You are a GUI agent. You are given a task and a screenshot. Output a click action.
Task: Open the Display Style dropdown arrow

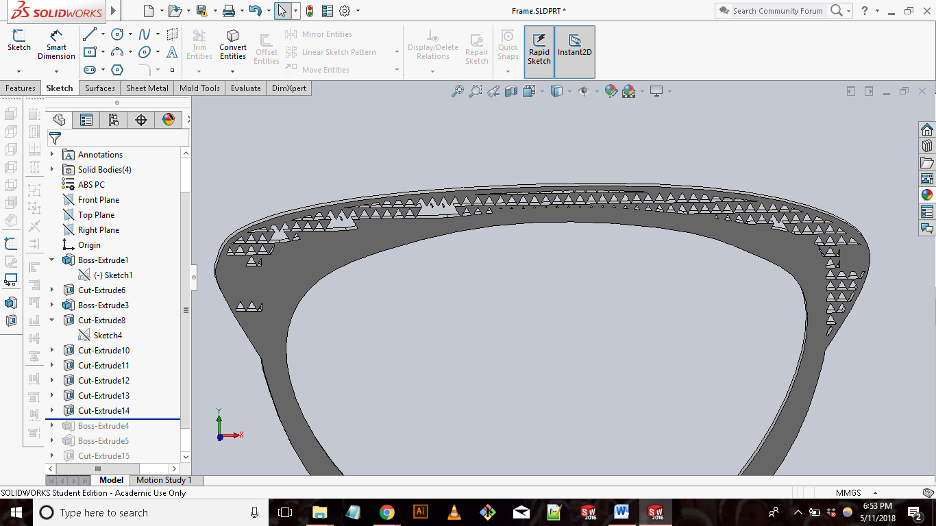569,91
